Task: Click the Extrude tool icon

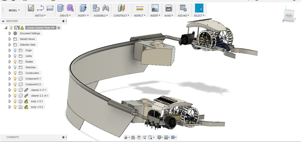Action: click(61, 8)
